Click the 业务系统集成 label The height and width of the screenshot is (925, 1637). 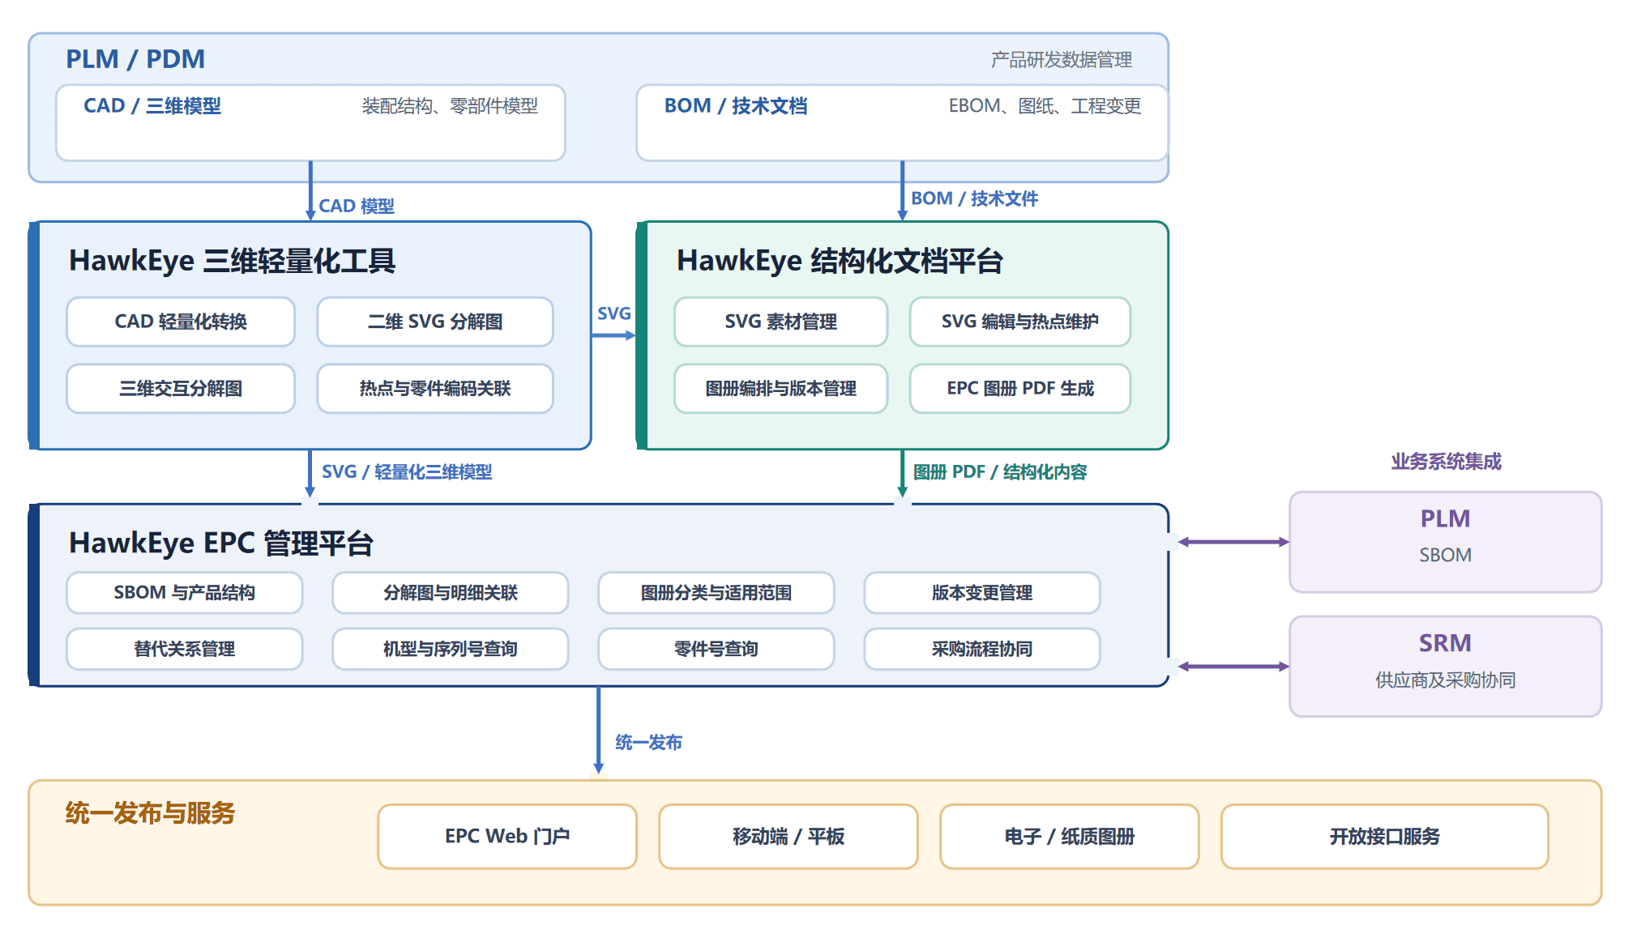tap(1447, 462)
